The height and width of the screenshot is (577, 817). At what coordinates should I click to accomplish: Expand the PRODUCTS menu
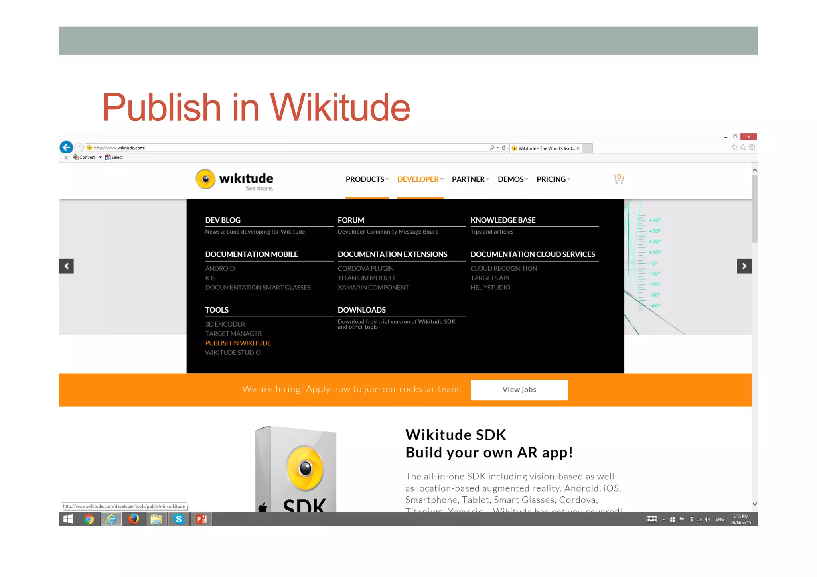click(x=367, y=179)
